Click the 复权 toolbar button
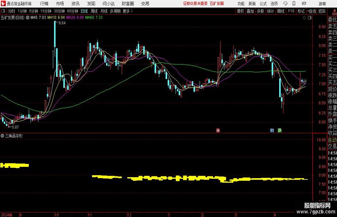337x217 pixels. point(240,11)
